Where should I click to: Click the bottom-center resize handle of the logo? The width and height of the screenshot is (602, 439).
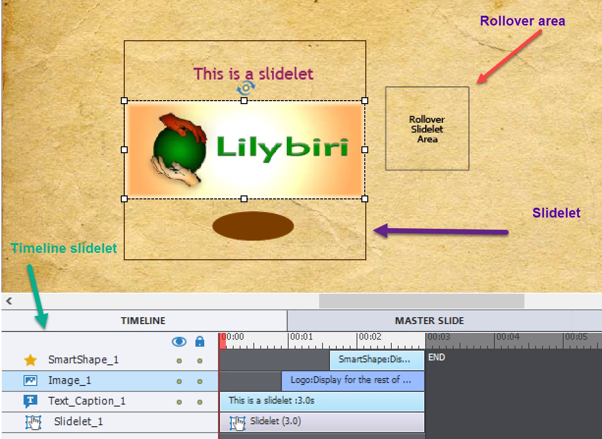[244, 198]
